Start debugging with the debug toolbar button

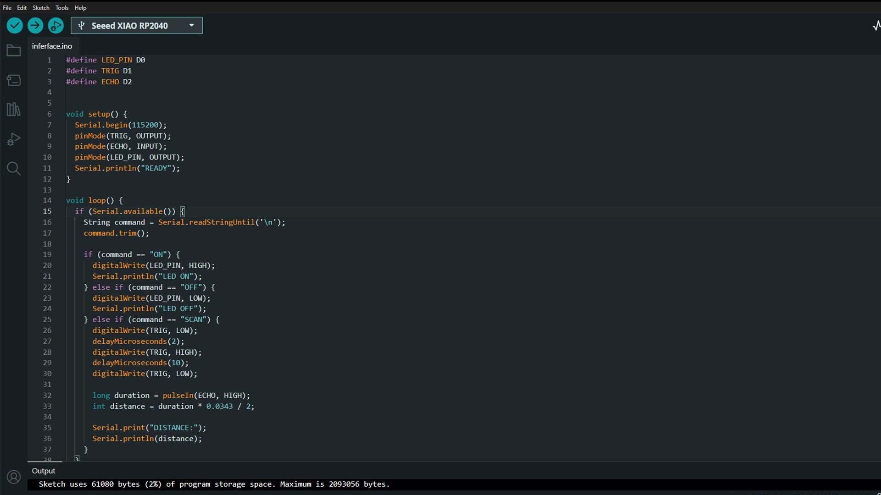pos(56,26)
